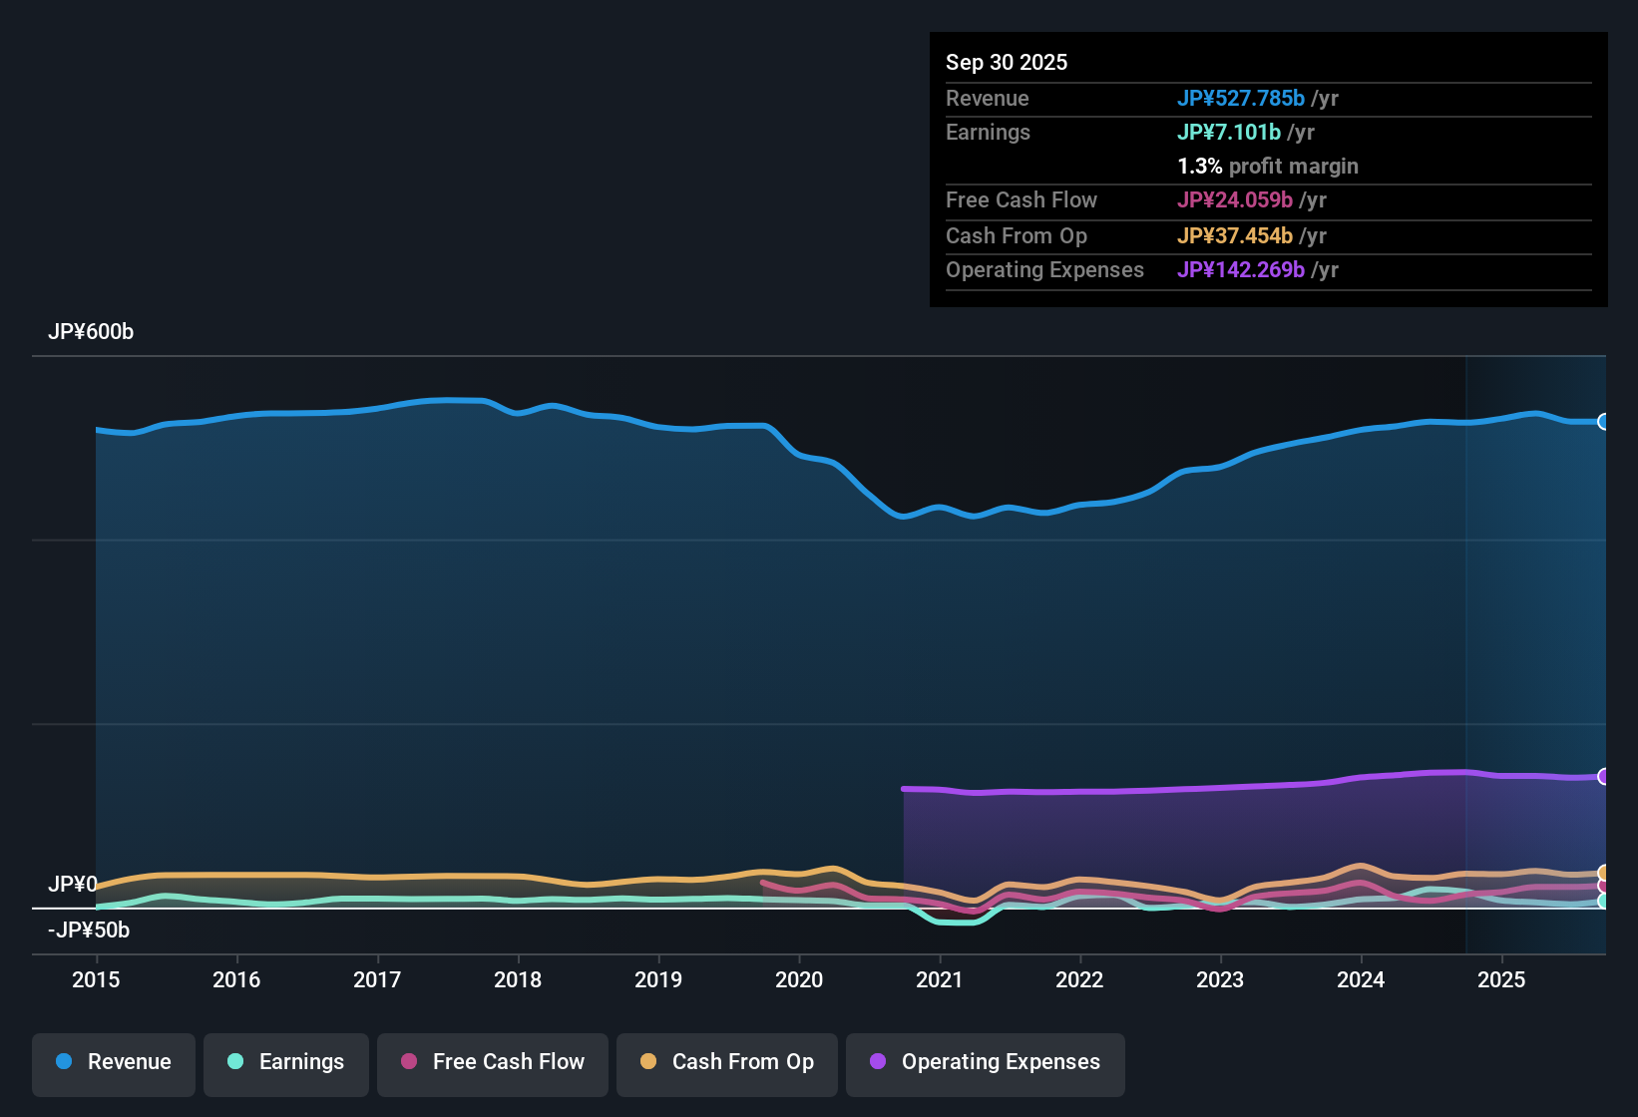Click the JP¥600b axis label
1638x1117 pixels.
(x=91, y=332)
